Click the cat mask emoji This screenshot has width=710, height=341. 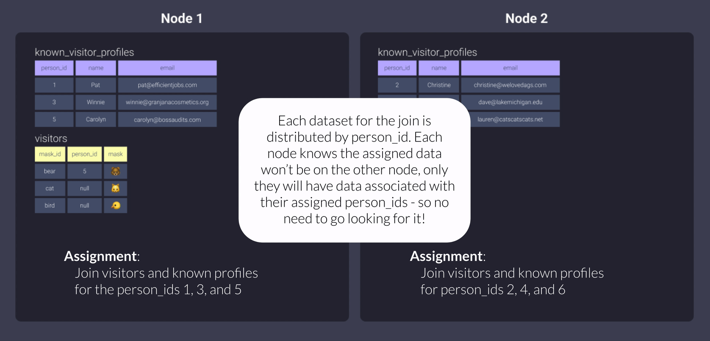pos(115,189)
